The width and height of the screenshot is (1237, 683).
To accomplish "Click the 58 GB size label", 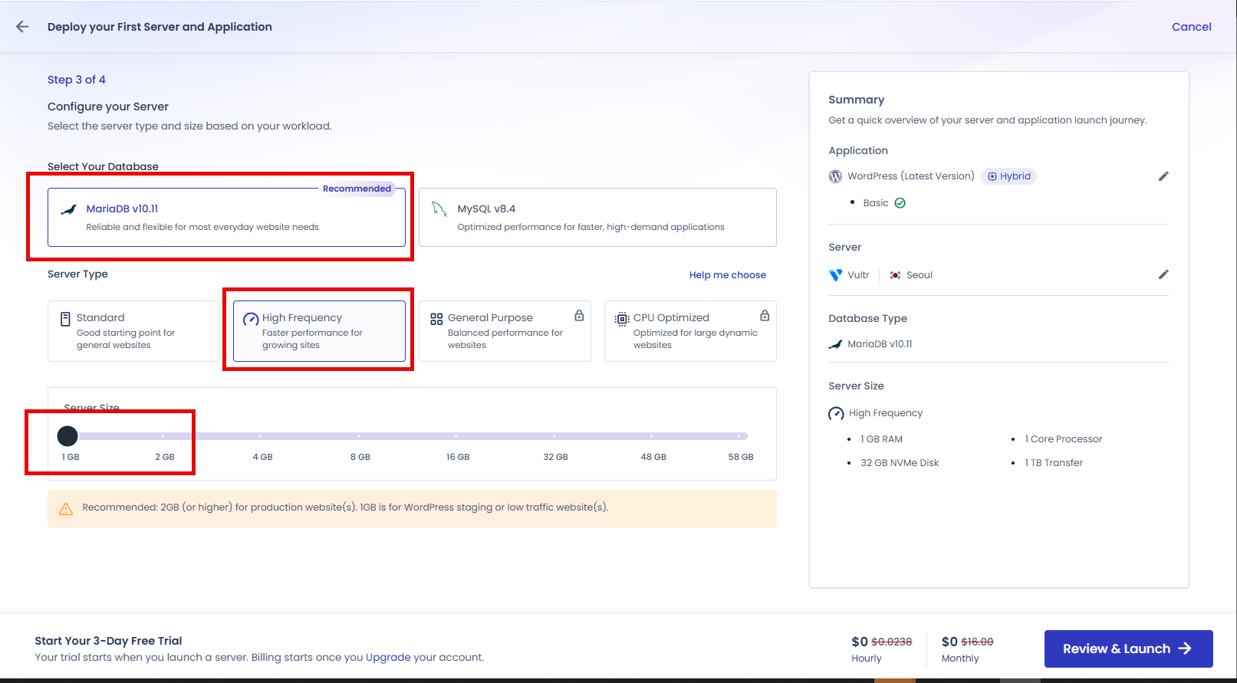I will click(741, 457).
